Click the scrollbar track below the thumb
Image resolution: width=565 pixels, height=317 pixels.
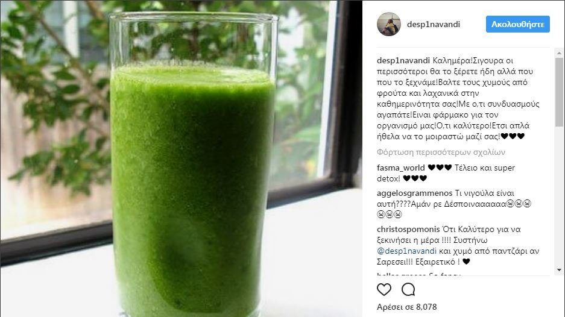(x=559, y=196)
